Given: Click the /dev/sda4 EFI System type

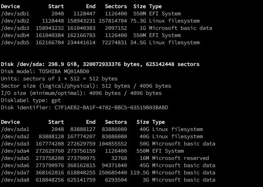Looking at the screenshot, I should tap(168, 151).
